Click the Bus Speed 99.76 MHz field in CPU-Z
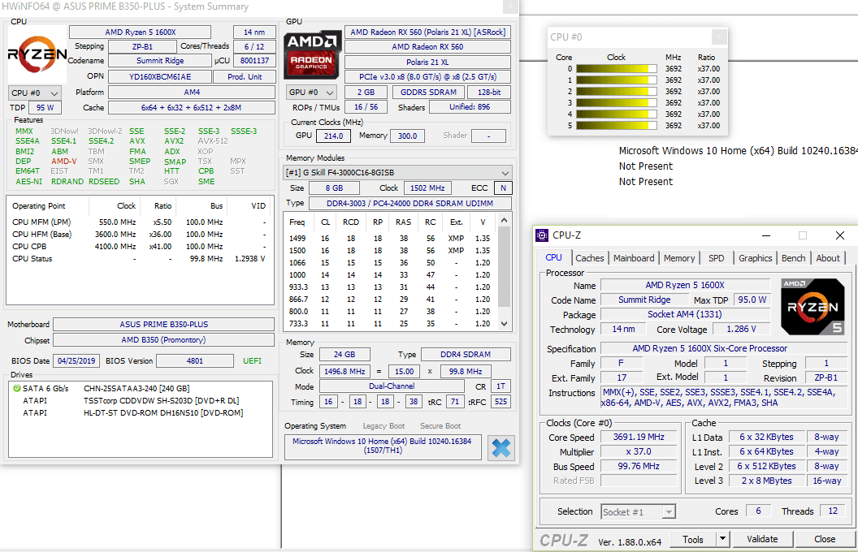The width and height of the screenshot is (858, 552). pyautogui.click(x=639, y=467)
